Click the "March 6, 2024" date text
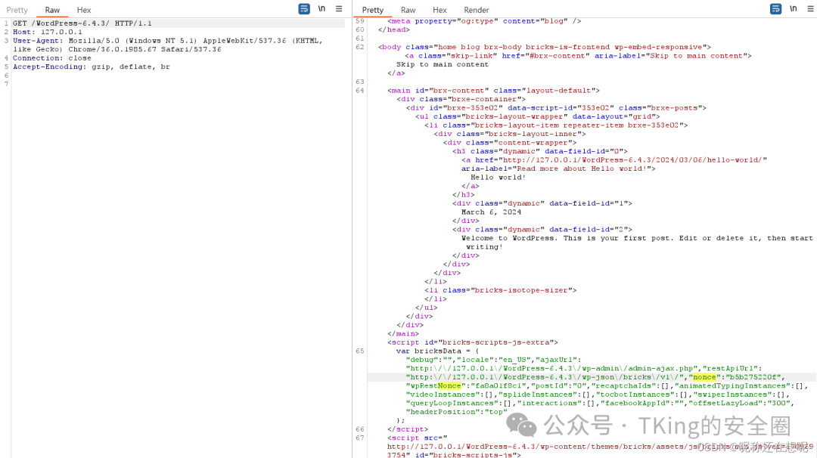This screenshot has width=817, height=458. [x=491, y=212]
